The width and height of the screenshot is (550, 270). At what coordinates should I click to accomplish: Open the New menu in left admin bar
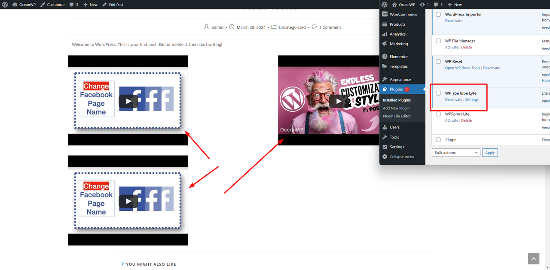tap(90, 5)
